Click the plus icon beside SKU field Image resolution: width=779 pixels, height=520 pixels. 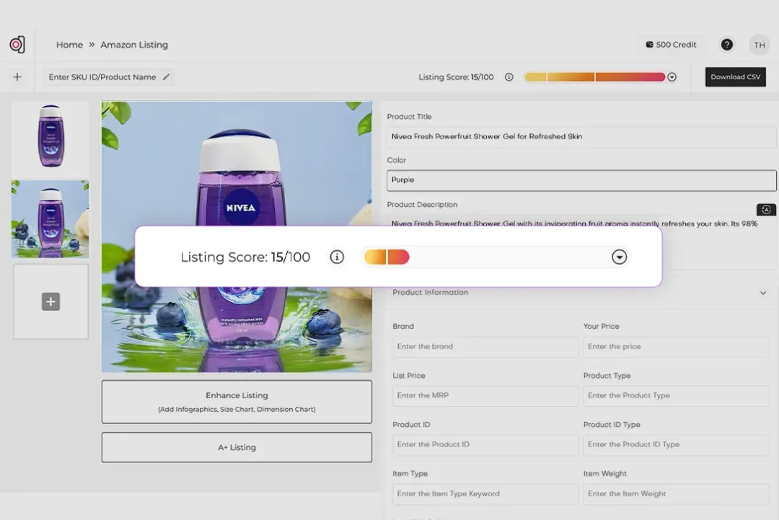[x=17, y=77]
